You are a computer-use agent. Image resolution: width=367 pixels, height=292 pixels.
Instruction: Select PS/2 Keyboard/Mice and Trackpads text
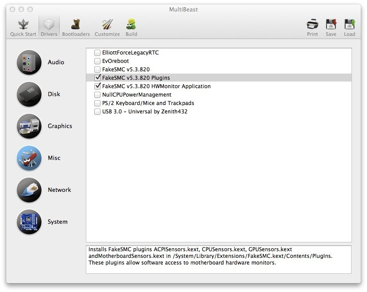pos(148,103)
